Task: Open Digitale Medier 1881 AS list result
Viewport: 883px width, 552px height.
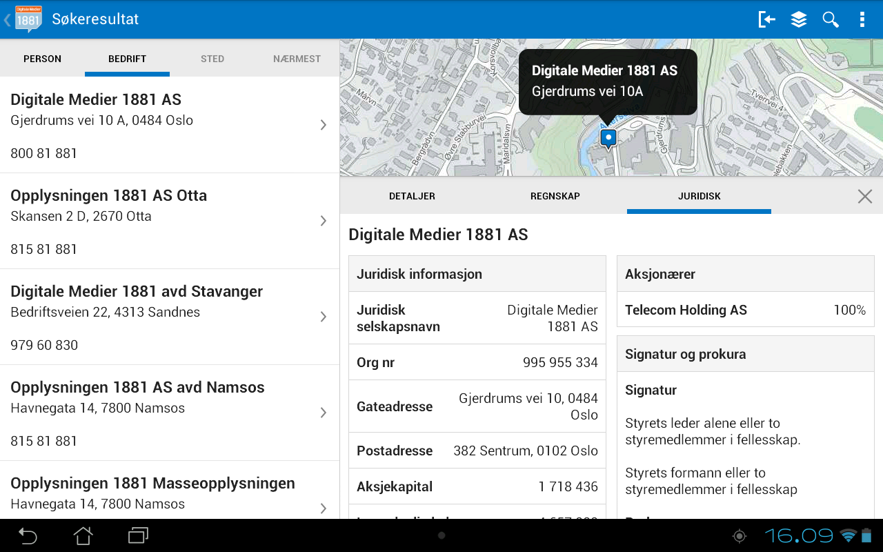Action: pos(170,125)
